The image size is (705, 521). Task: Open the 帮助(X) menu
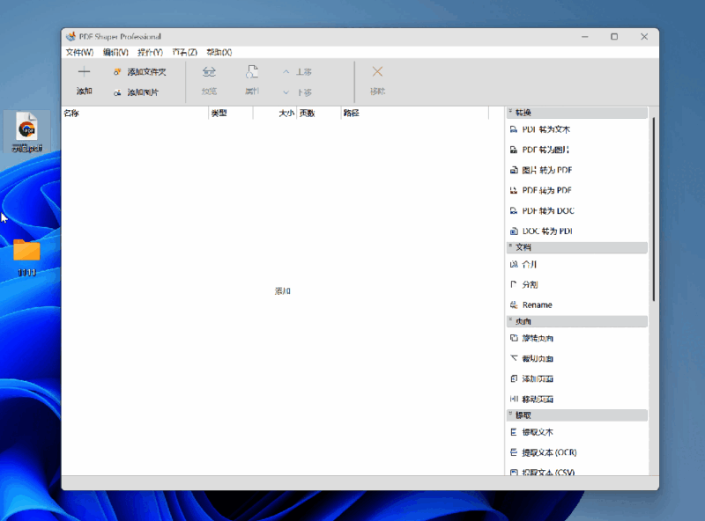(219, 53)
